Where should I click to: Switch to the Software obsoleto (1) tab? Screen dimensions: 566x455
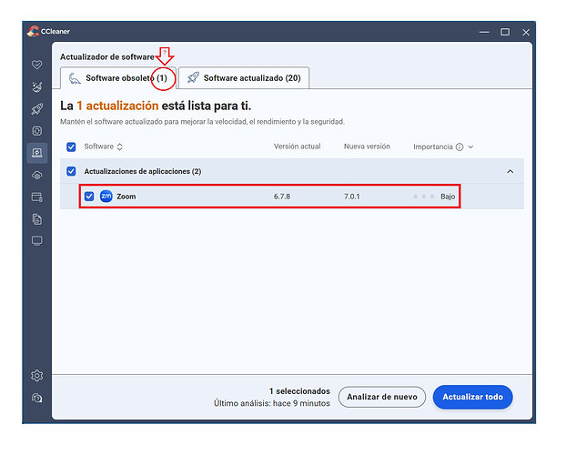tap(118, 78)
